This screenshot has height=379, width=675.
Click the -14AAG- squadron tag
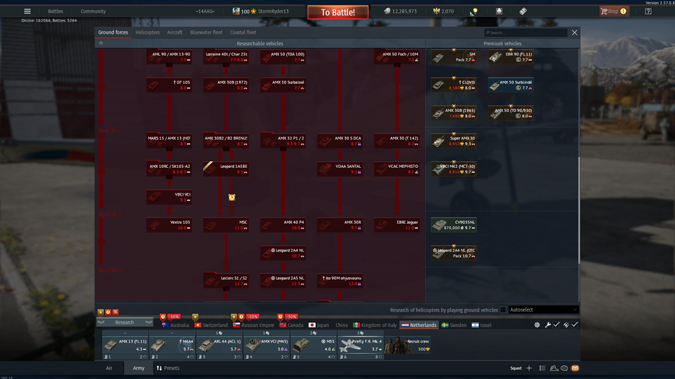(x=205, y=11)
